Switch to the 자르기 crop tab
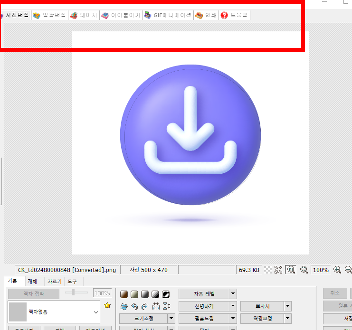This screenshot has height=330, width=352. pyautogui.click(x=55, y=281)
